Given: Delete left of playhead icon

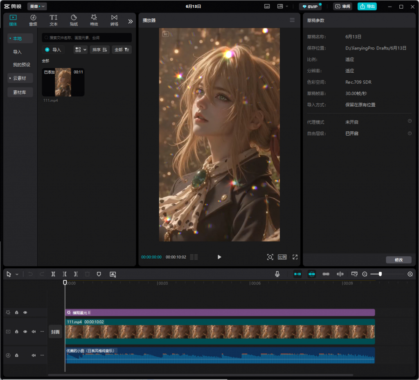Looking at the screenshot, I should click(65, 274).
